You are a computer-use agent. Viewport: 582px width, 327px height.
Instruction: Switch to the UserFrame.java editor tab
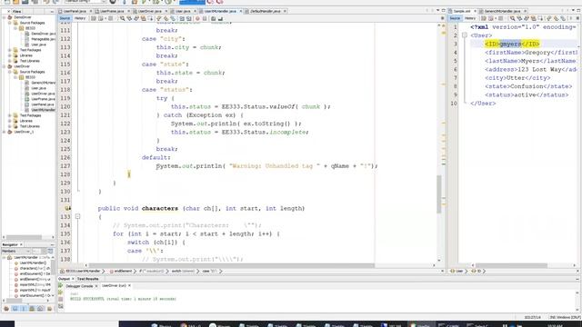111,11
